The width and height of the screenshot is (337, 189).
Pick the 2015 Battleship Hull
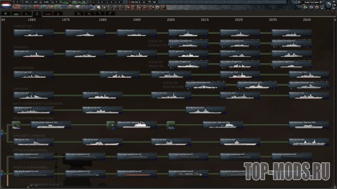(x=205, y=110)
